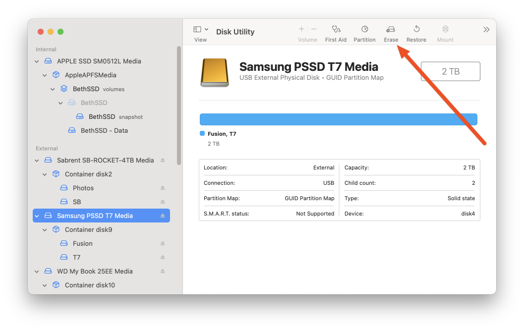Collapse the greyed BethSSD volume row
The width and height of the screenshot is (524, 331).
coord(60,103)
